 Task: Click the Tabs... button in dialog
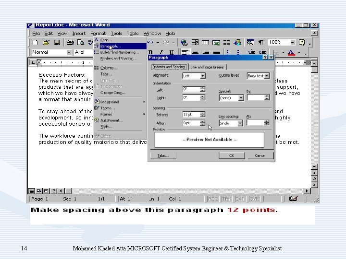click(163, 156)
